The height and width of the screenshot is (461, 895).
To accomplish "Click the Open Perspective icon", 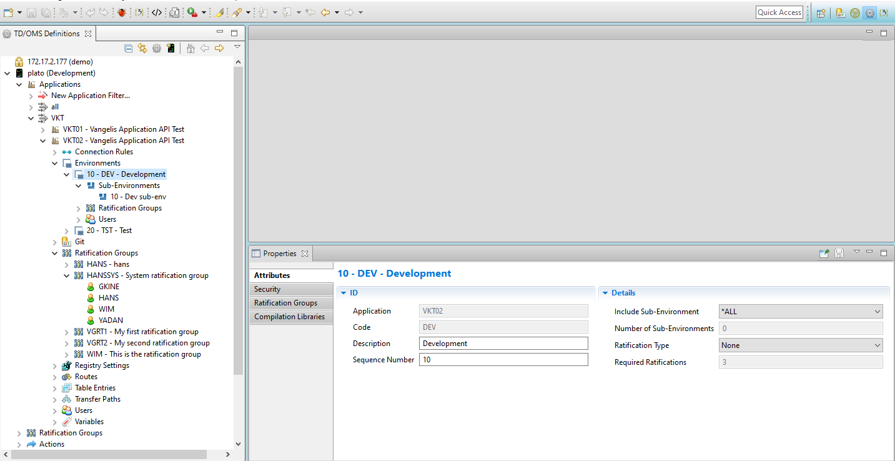I will (x=821, y=12).
